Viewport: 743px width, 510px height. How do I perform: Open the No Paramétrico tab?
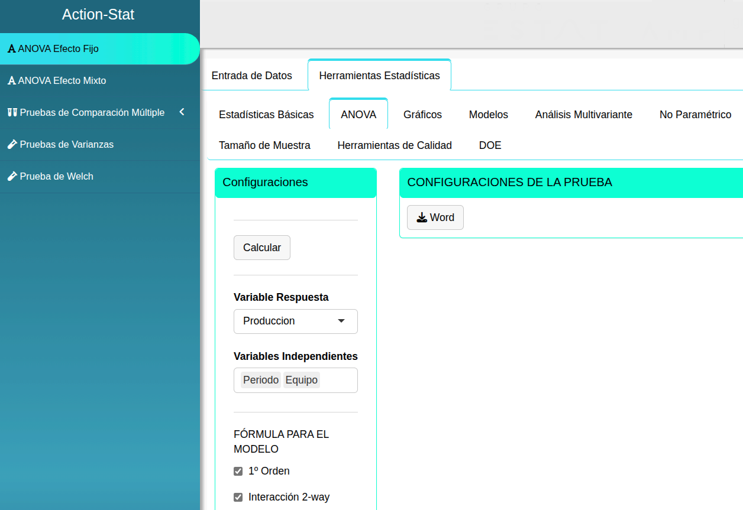click(x=696, y=115)
